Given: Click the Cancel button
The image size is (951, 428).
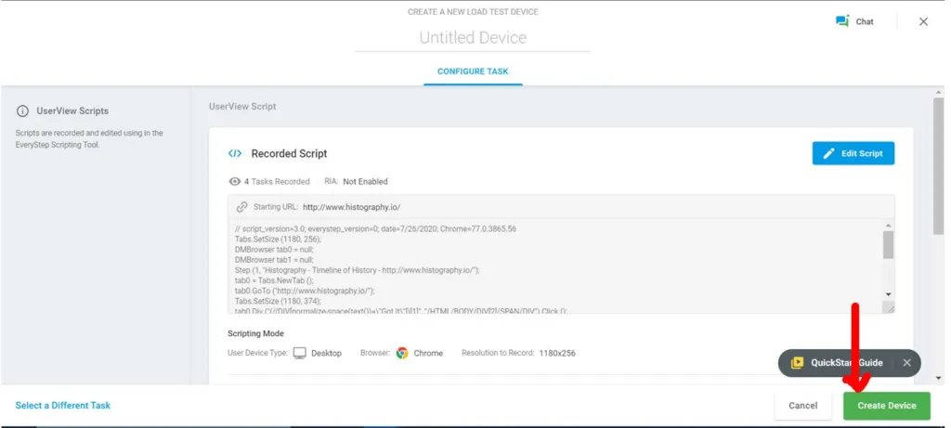Looking at the screenshot, I should tap(803, 406).
